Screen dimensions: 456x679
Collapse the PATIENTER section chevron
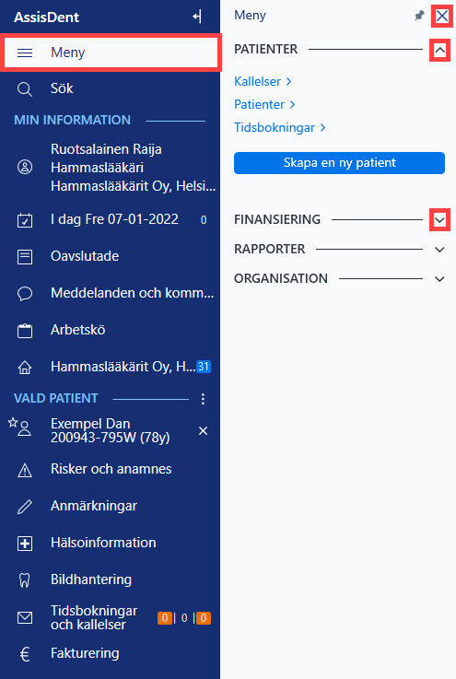439,51
